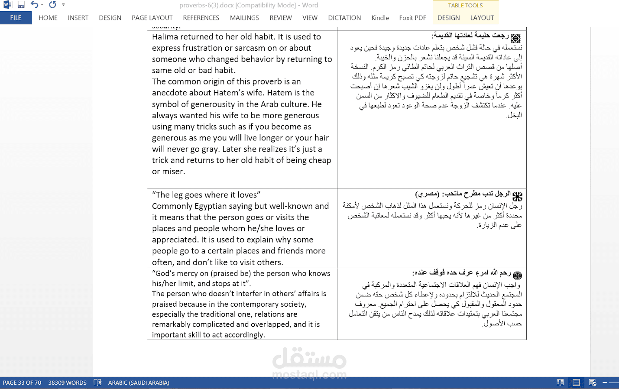Change language ARABIC (SAUDI ARABIA)
This screenshot has width=619, height=389.
pos(139,383)
